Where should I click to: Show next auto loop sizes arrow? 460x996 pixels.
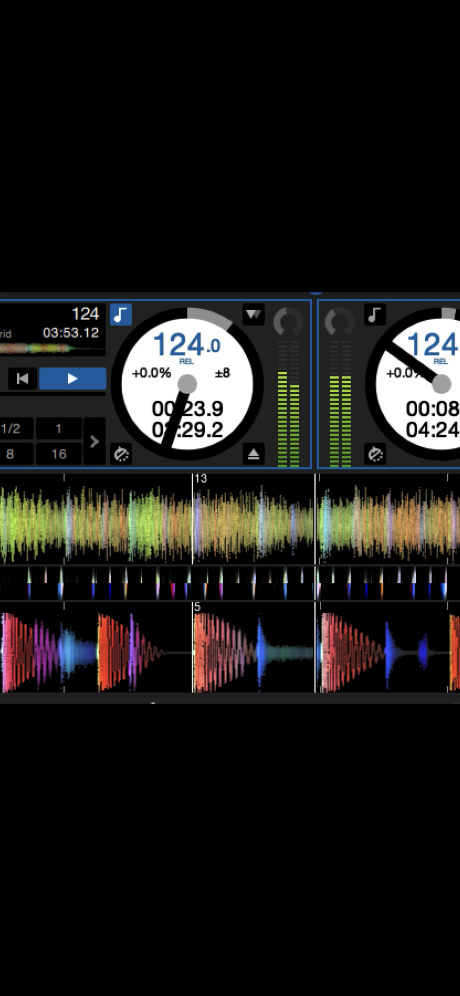pyautogui.click(x=94, y=441)
